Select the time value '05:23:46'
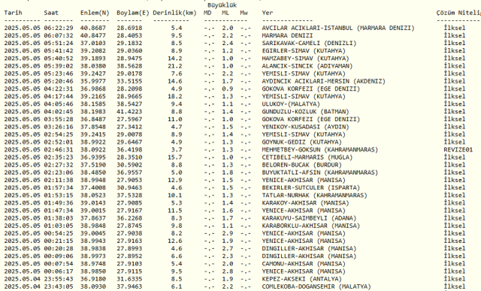This screenshot has width=481, height=291. click(59, 73)
